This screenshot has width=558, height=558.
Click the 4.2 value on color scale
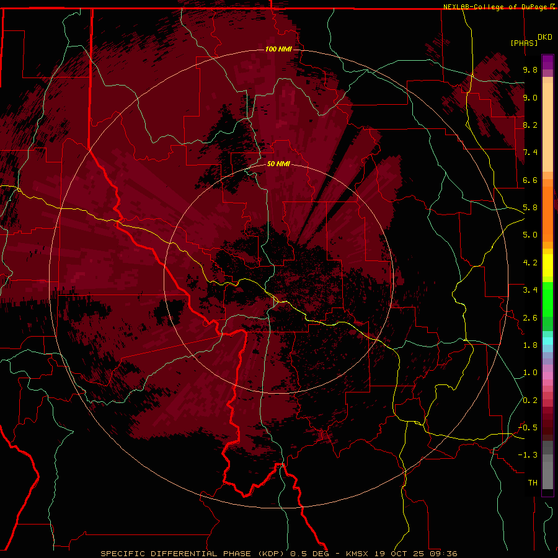pos(530,263)
